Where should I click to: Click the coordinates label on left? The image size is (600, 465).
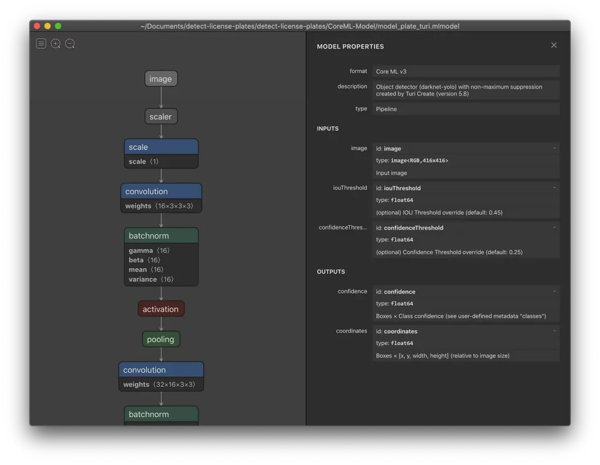click(352, 331)
